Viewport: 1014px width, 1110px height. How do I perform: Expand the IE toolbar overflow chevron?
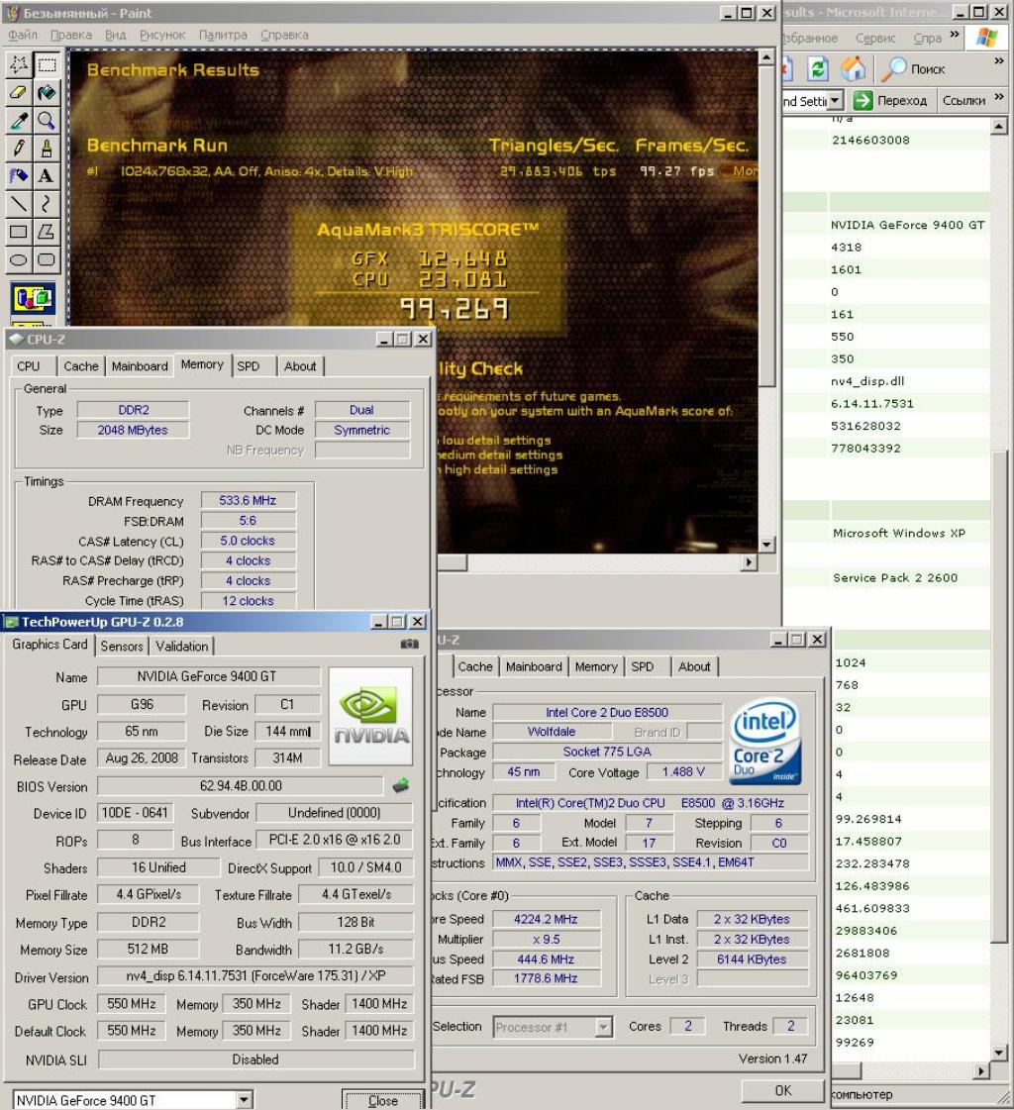(999, 60)
